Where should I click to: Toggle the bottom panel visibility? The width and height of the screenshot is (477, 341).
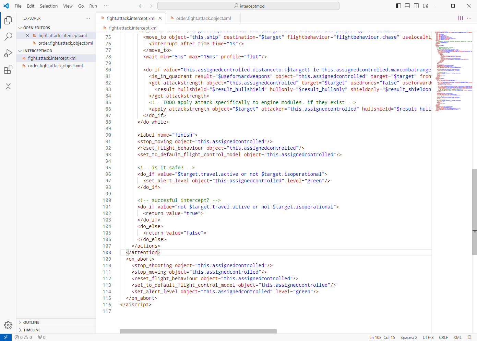(x=407, y=6)
